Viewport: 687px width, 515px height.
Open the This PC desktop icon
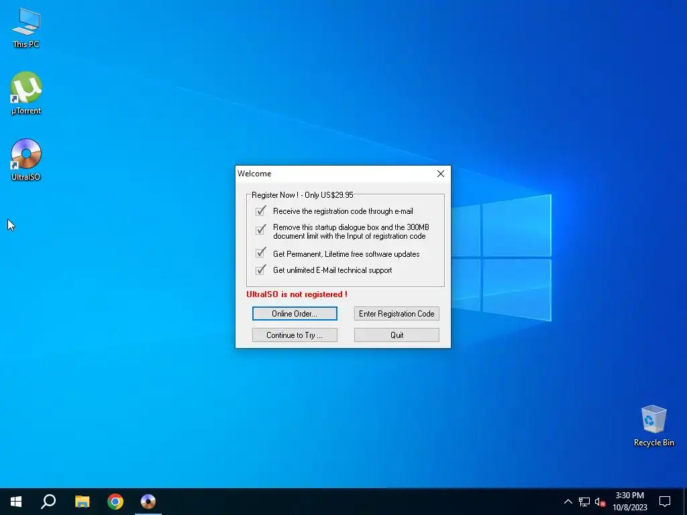point(26,27)
